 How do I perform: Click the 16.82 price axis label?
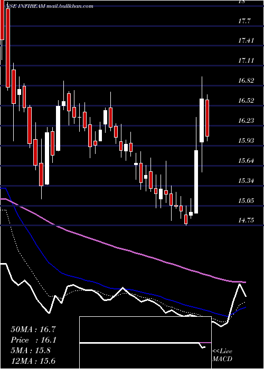(x=246, y=81)
